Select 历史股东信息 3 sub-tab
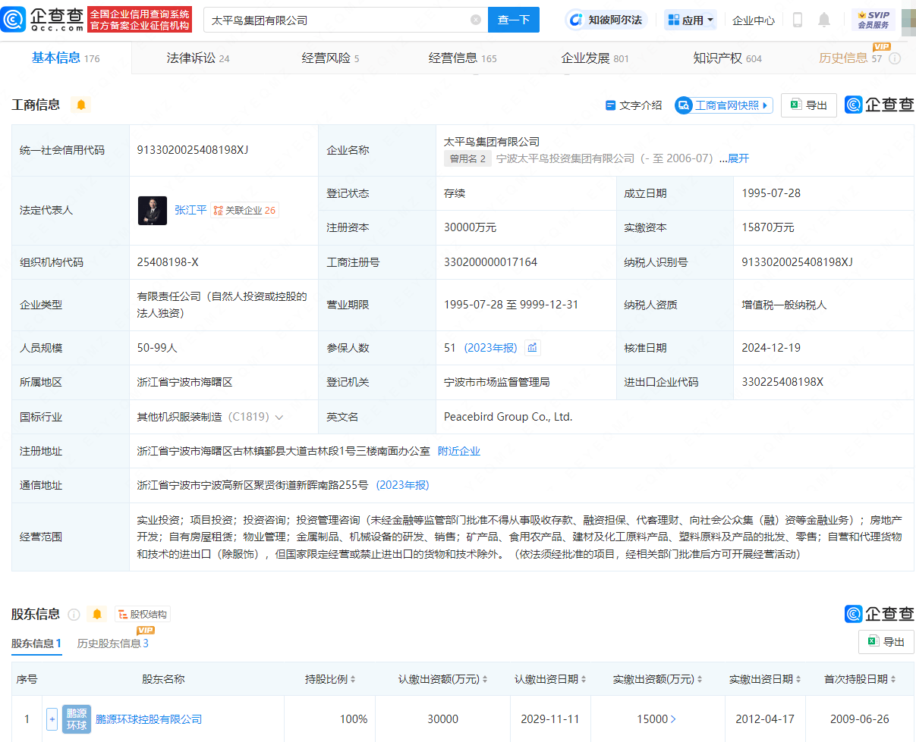Viewport: 916px width, 742px height. click(x=113, y=643)
